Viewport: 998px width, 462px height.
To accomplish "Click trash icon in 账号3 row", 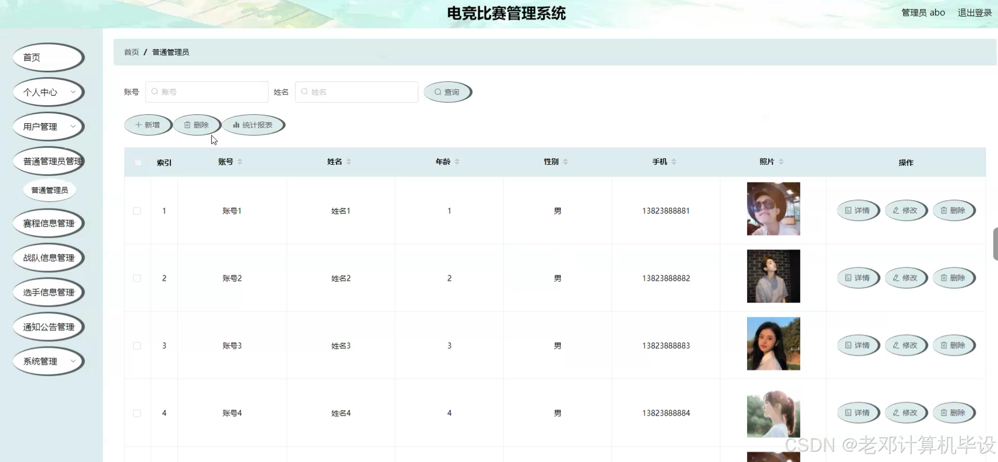I will tap(944, 345).
